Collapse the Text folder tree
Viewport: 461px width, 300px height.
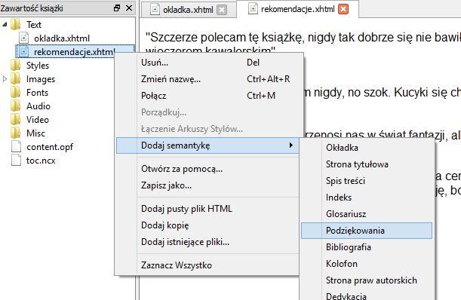coord(5,24)
